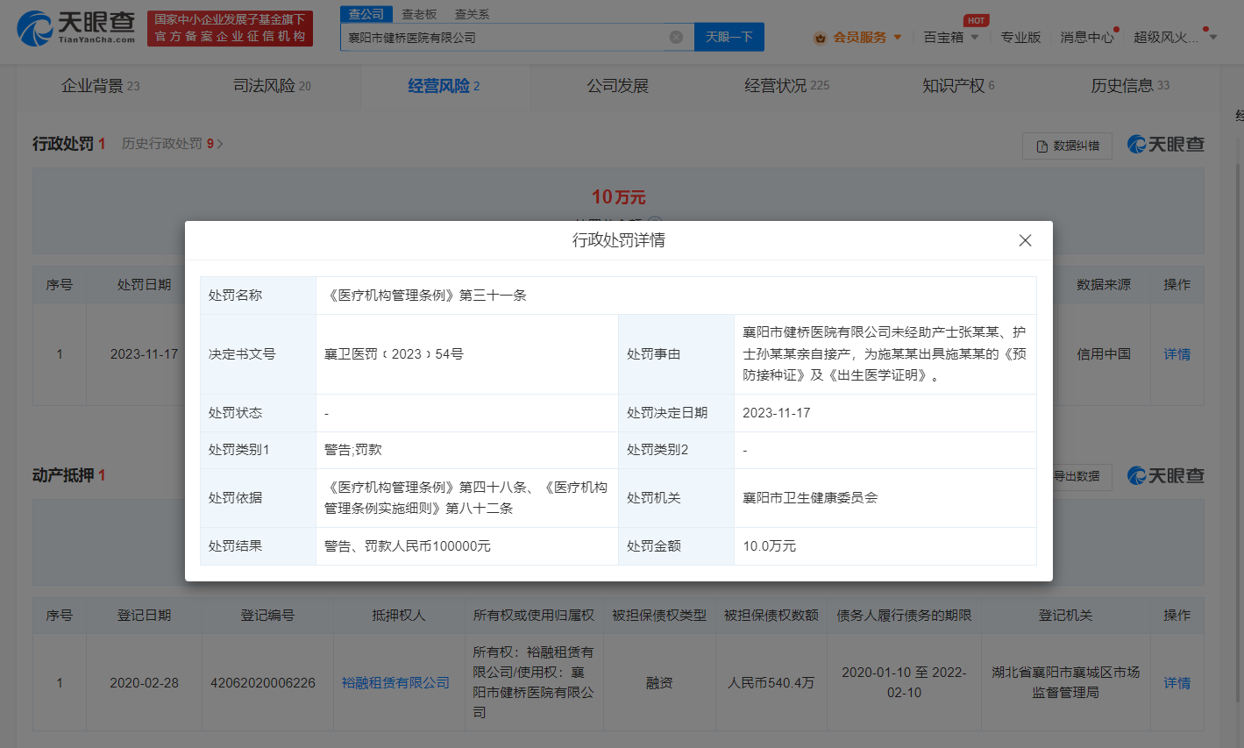Click the 数据纠错 button
The image size is (1244, 748).
1067,146
